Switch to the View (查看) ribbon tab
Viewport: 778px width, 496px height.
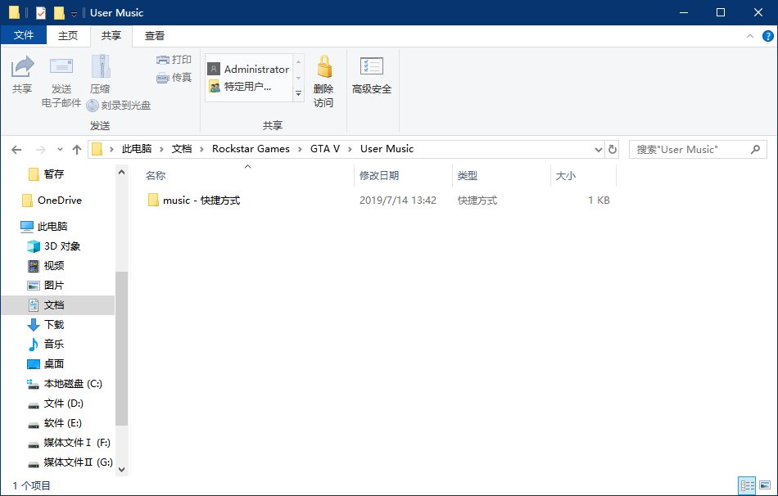155,35
